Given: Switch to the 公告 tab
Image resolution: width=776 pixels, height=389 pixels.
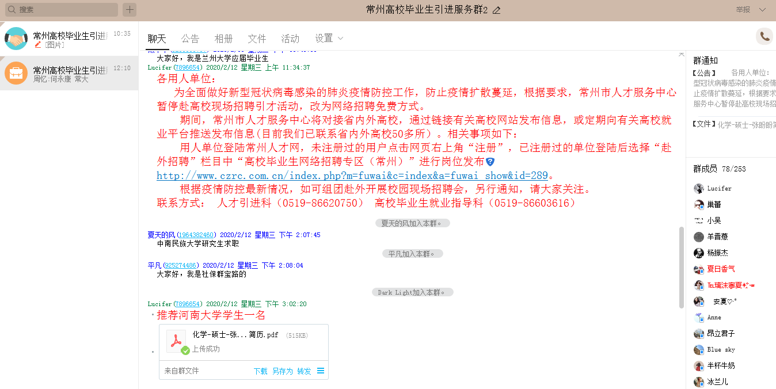Looking at the screenshot, I should click(190, 39).
